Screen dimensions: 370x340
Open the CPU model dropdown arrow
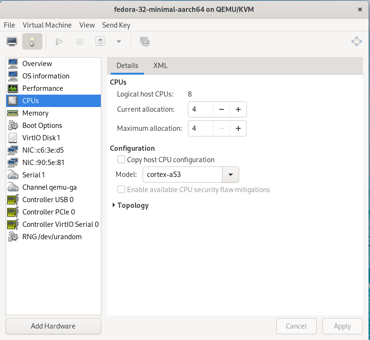pyautogui.click(x=231, y=175)
